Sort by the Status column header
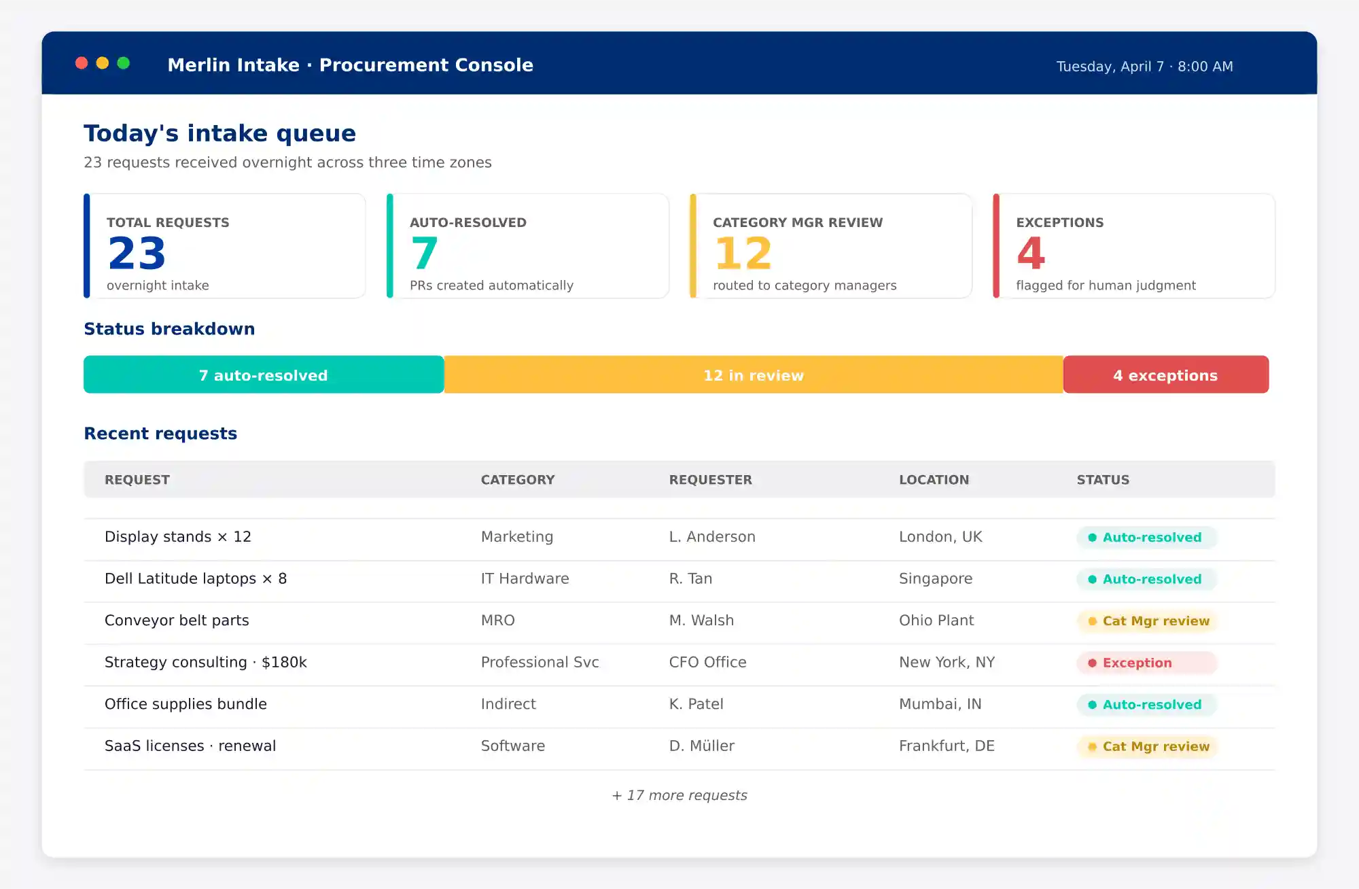1359x889 pixels. point(1102,480)
